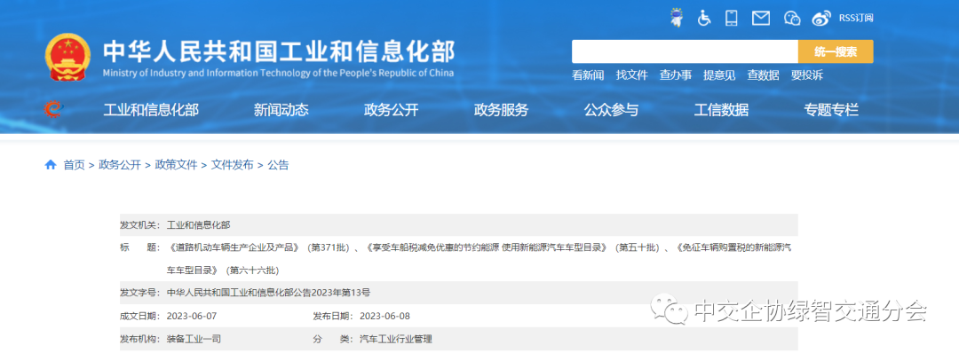Image resolution: width=959 pixels, height=353 pixels.
Task: Open the 查数据 quick link
Action: click(x=763, y=75)
